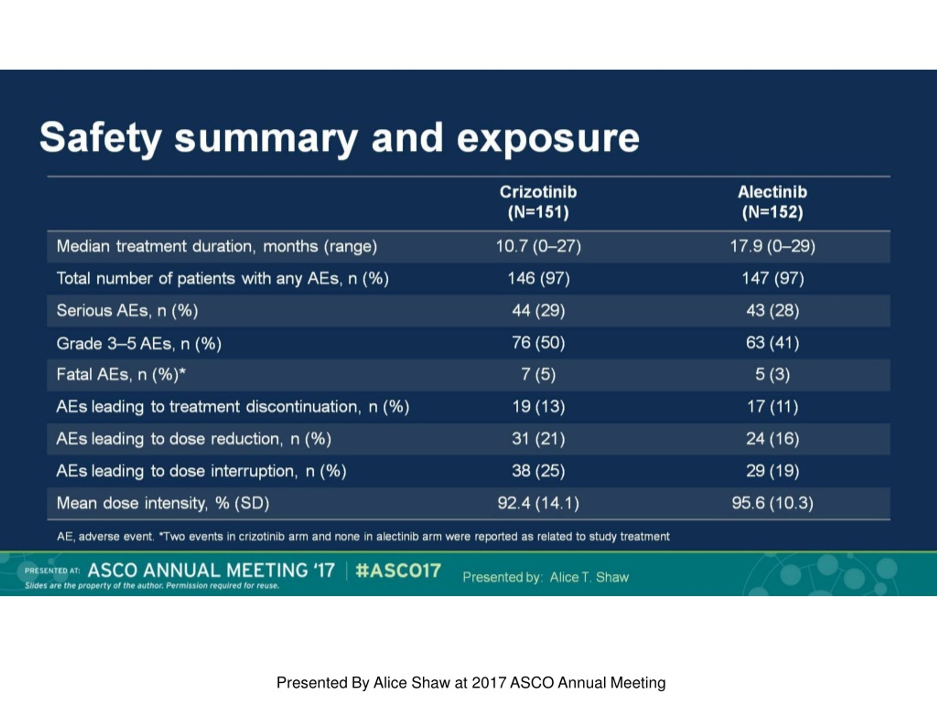Click the slide title Safety summary and exposure
The height and width of the screenshot is (702, 937).
point(339,138)
